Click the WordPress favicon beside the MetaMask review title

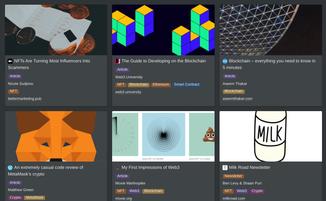(x=10, y=167)
